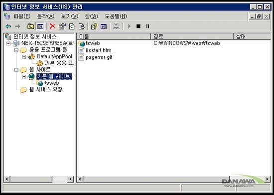Collapse the 기본 웹 사이트 node
Screen dimensions: 274x195
(24, 77)
